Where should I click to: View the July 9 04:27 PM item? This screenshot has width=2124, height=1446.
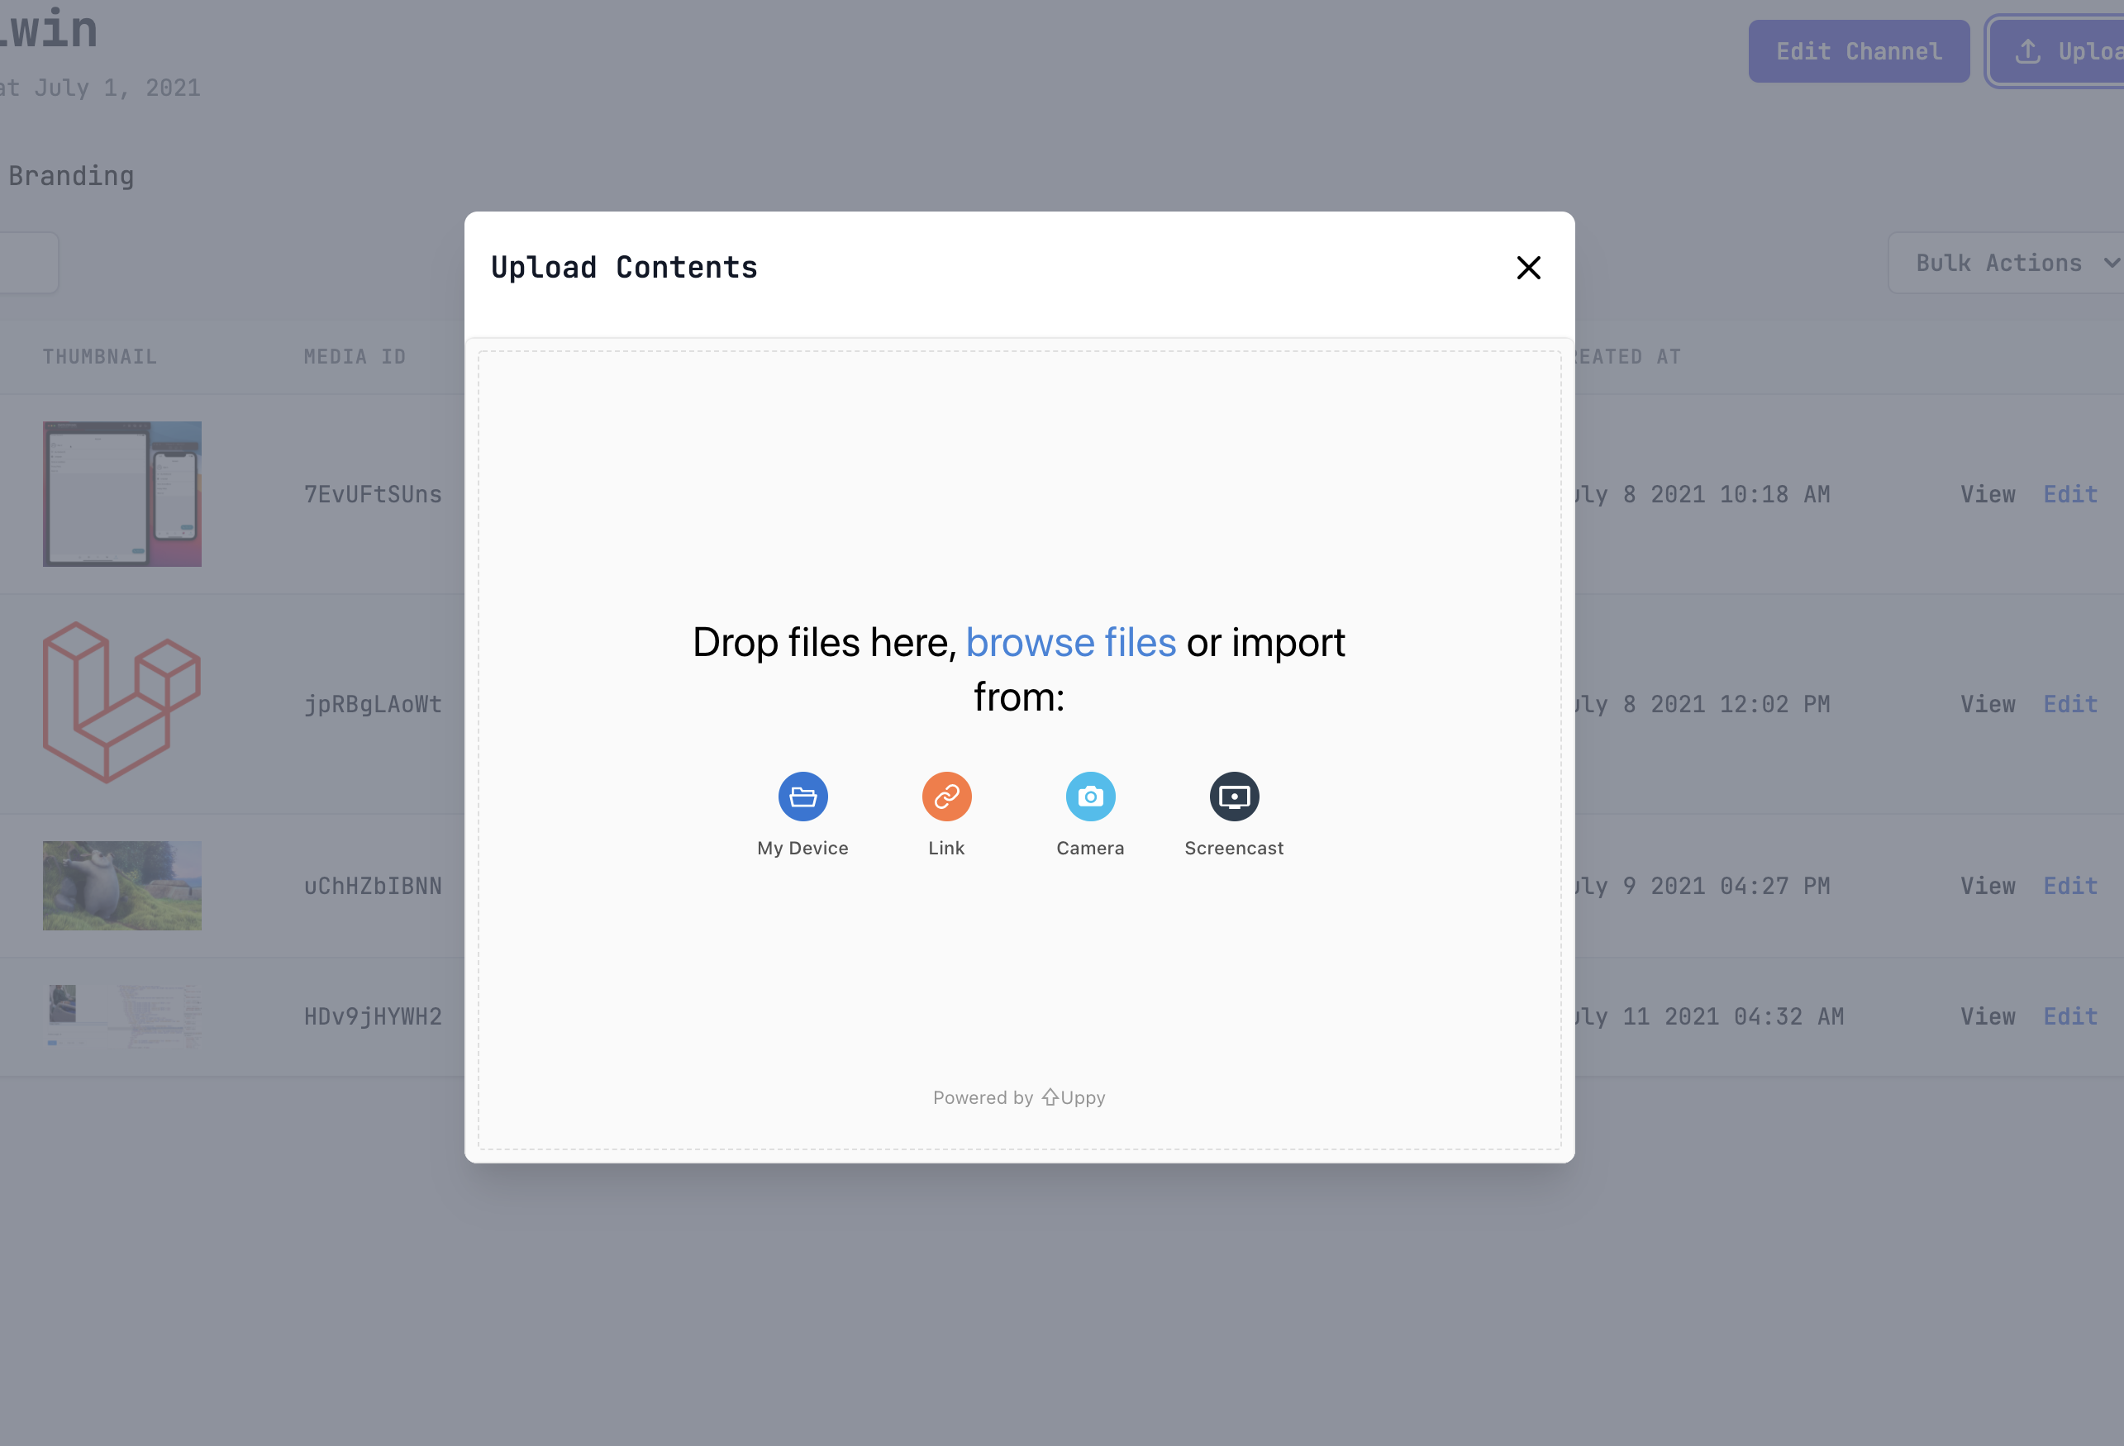pyautogui.click(x=1987, y=886)
